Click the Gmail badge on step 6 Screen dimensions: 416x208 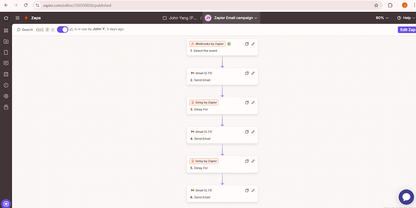201,190
